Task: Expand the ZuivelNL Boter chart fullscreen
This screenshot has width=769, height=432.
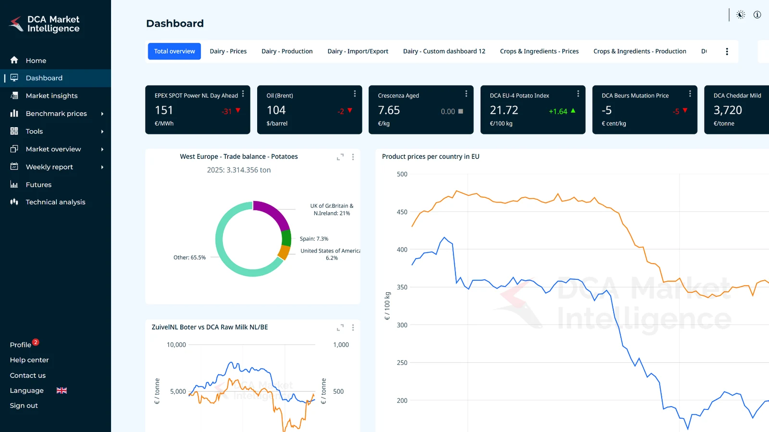Action: pos(340,327)
